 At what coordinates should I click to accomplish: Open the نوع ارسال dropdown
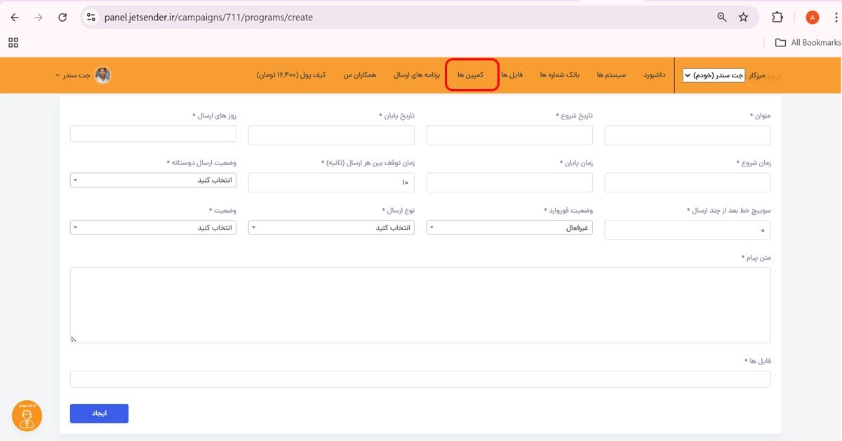pyautogui.click(x=331, y=228)
